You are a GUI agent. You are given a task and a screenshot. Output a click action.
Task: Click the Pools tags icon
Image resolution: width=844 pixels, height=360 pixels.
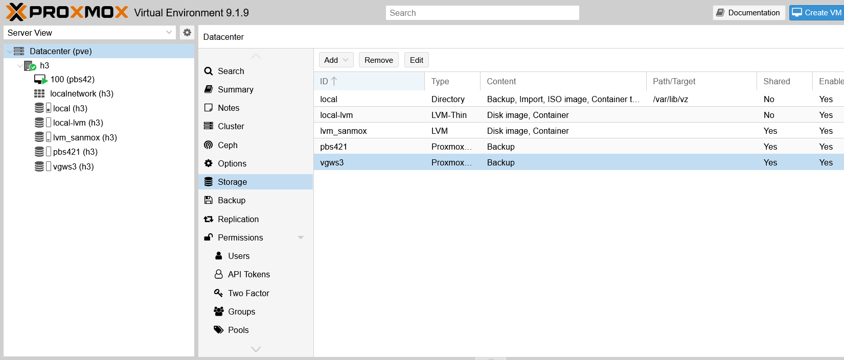tap(219, 330)
